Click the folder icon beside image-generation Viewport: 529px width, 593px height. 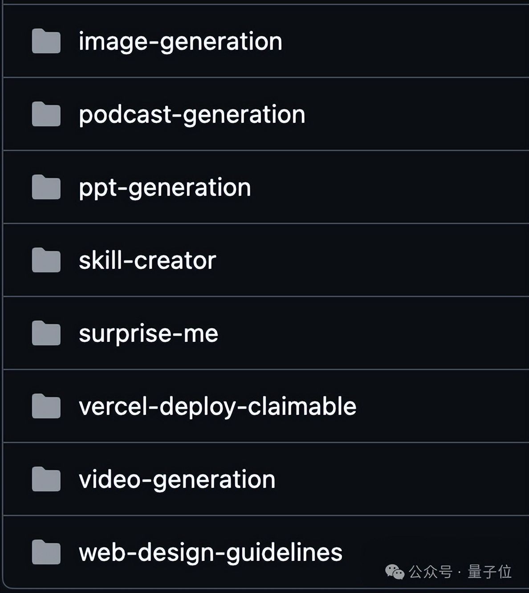tap(46, 41)
